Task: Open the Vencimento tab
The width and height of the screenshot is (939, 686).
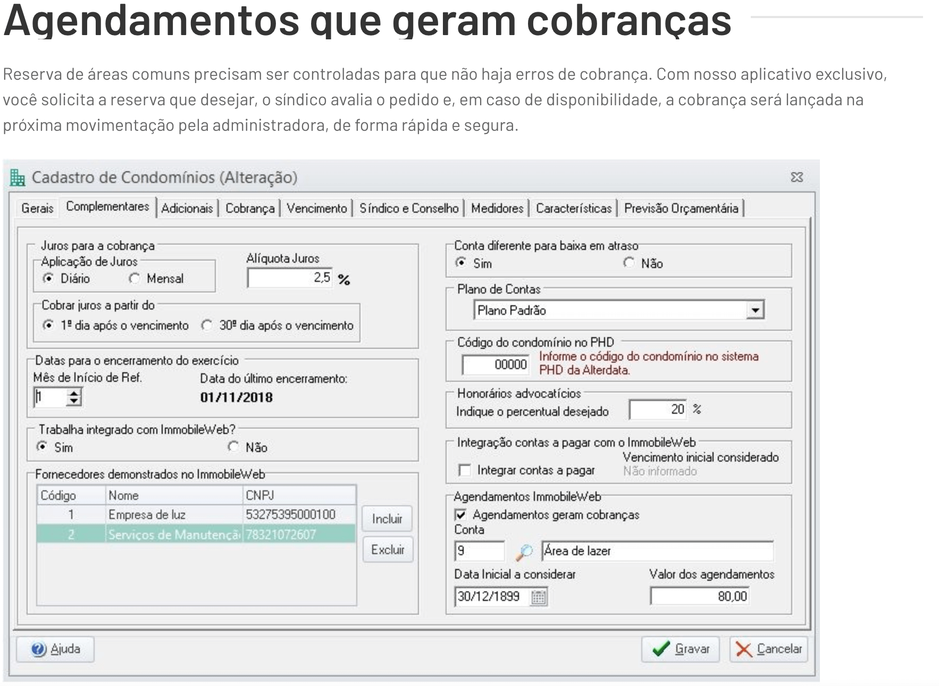Action: [317, 208]
